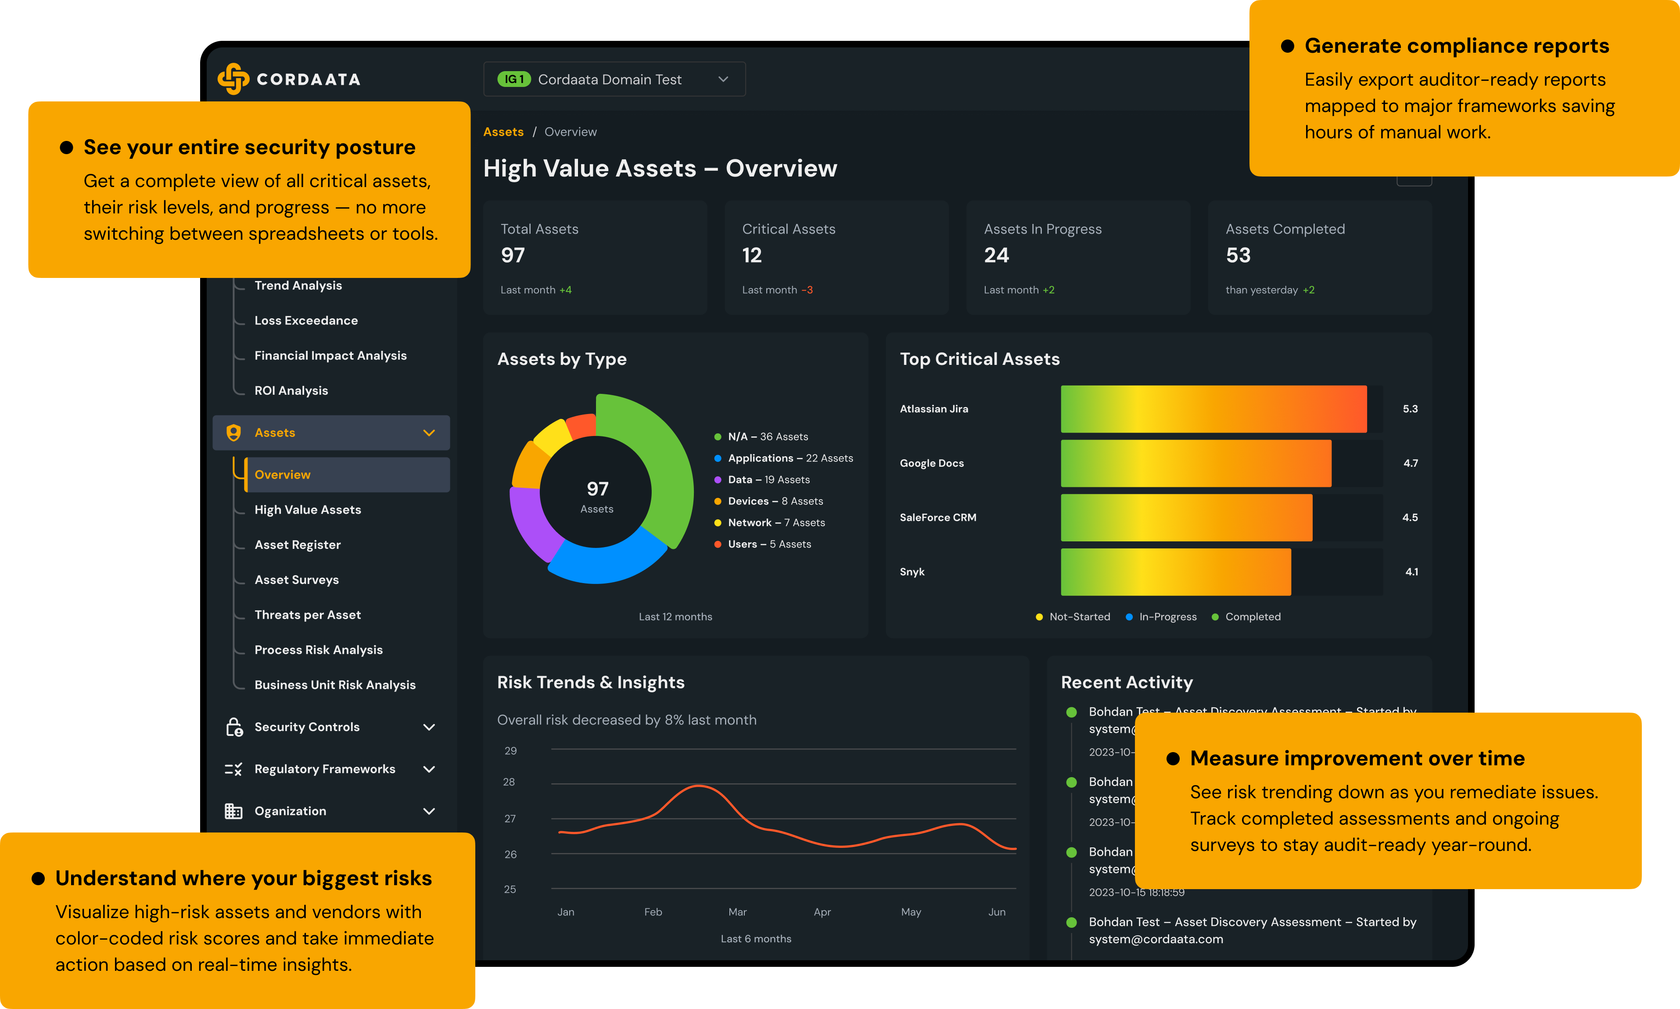Image resolution: width=1680 pixels, height=1009 pixels.
Task: Click the Security Controls lock icon
Action: 234,727
